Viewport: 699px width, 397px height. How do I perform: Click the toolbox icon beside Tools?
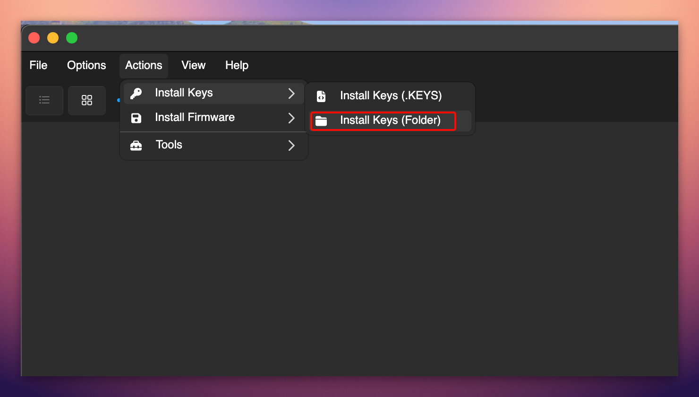[x=136, y=145]
